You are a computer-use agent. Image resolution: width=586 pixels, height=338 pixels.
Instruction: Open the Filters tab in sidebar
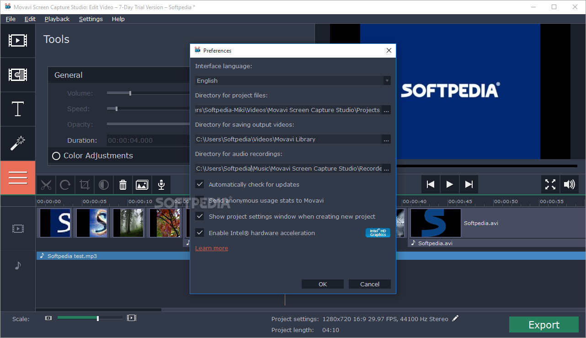(x=18, y=75)
